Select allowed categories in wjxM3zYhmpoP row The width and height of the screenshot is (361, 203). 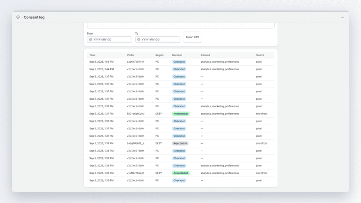(x=220, y=173)
